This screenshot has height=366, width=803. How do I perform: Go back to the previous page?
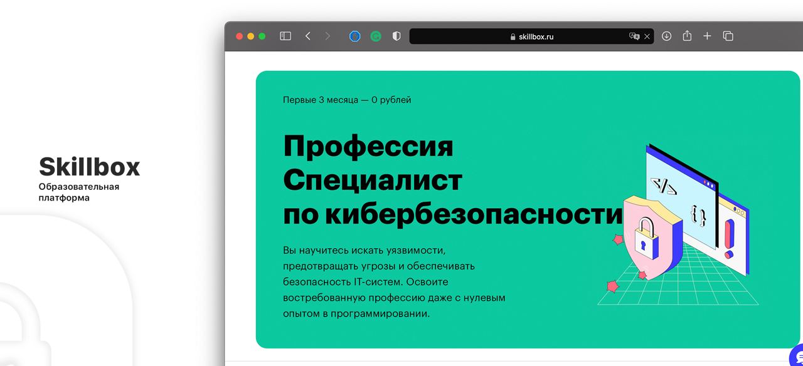point(307,36)
